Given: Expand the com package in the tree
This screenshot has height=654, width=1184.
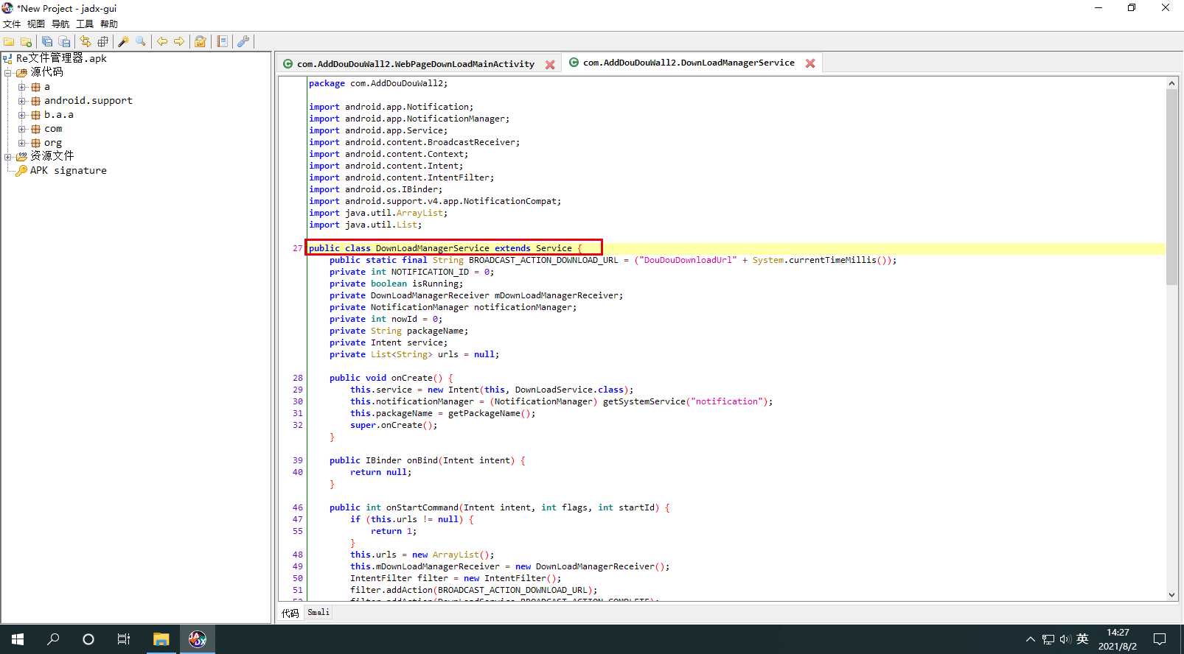Looking at the screenshot, I should pyautogui.click(x=22, y=129).
